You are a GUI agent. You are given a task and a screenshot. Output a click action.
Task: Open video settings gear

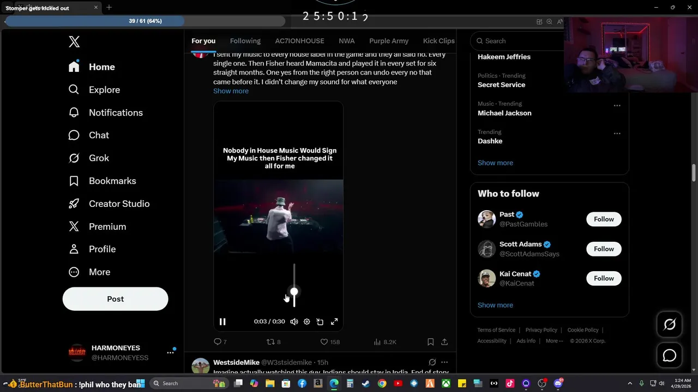(307, 322)
